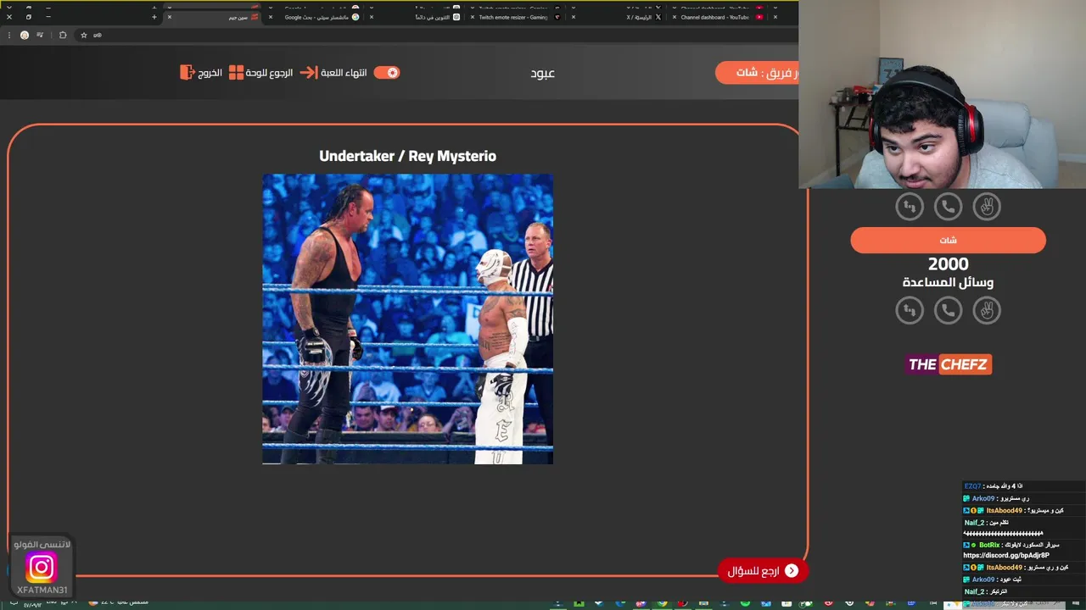Viewport: 1086px width, 610px height.
Task: Click the streamer webcam feed
Action: 942,93
